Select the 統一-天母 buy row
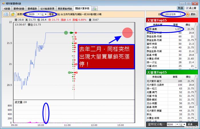The width and height of the screenshot is (200, 129). click(170, 48)
